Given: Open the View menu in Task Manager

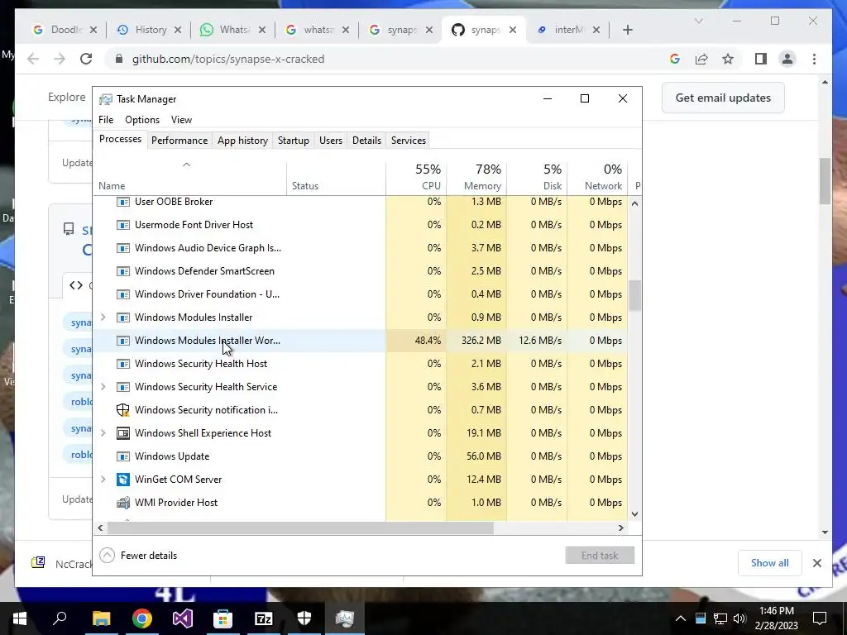Looking at the screenshot, I should pos(181,120).
